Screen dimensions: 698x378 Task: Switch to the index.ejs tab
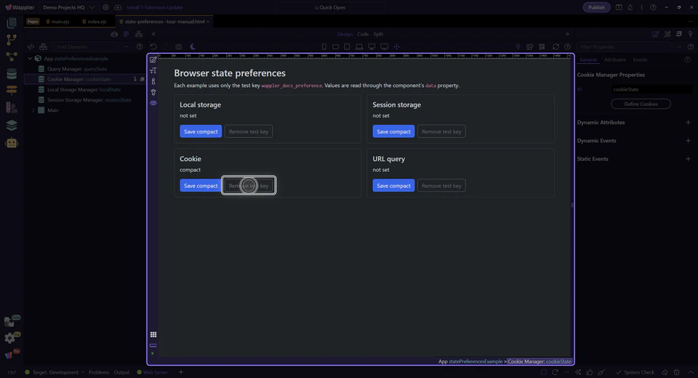(95, 21)
